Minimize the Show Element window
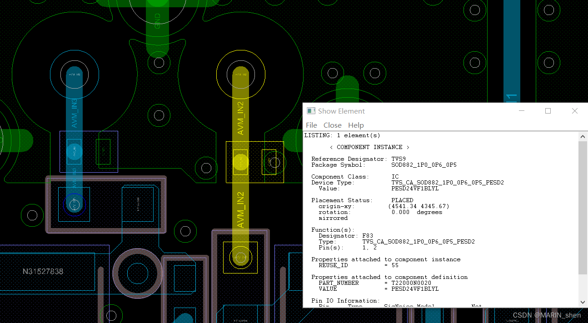 [521, 110]
